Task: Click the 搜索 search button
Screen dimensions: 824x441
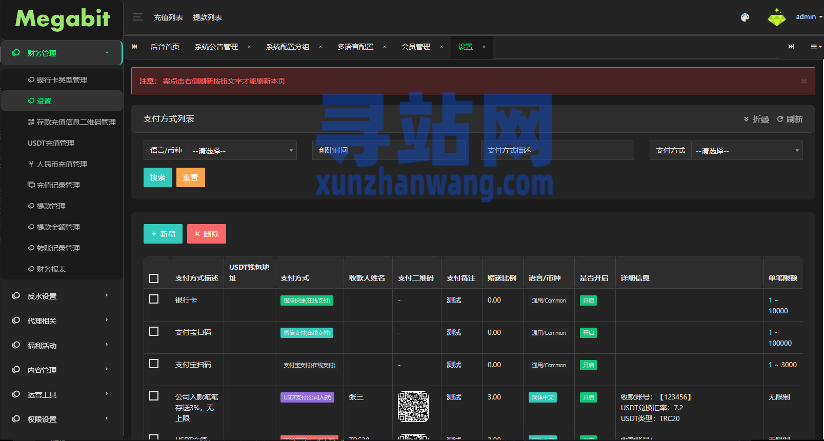Action: click(x=158, y=177)
